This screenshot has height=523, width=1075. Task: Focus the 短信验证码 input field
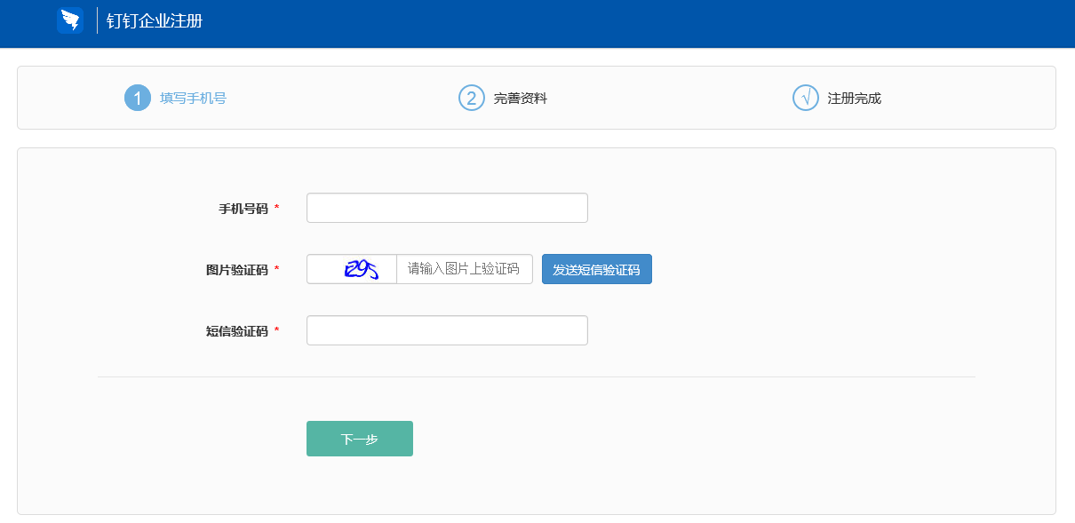pos(447,330)
